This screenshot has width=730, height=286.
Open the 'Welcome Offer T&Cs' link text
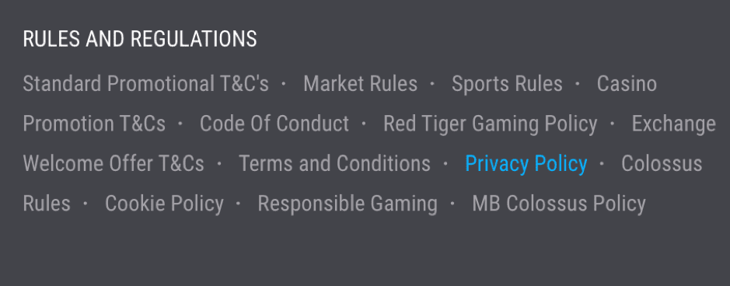(114, 164)
